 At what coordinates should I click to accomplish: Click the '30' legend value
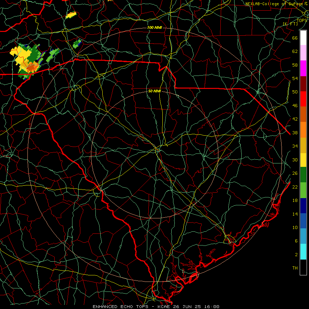295,160
